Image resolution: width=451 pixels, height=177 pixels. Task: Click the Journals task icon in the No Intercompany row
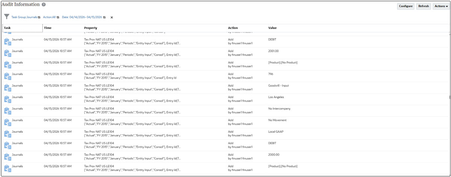pyautogui.click(x=8, y=110)
